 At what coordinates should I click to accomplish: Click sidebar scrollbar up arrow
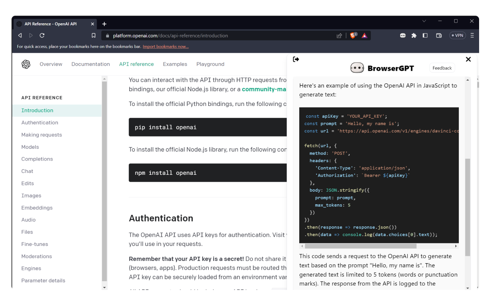[105, 79]
